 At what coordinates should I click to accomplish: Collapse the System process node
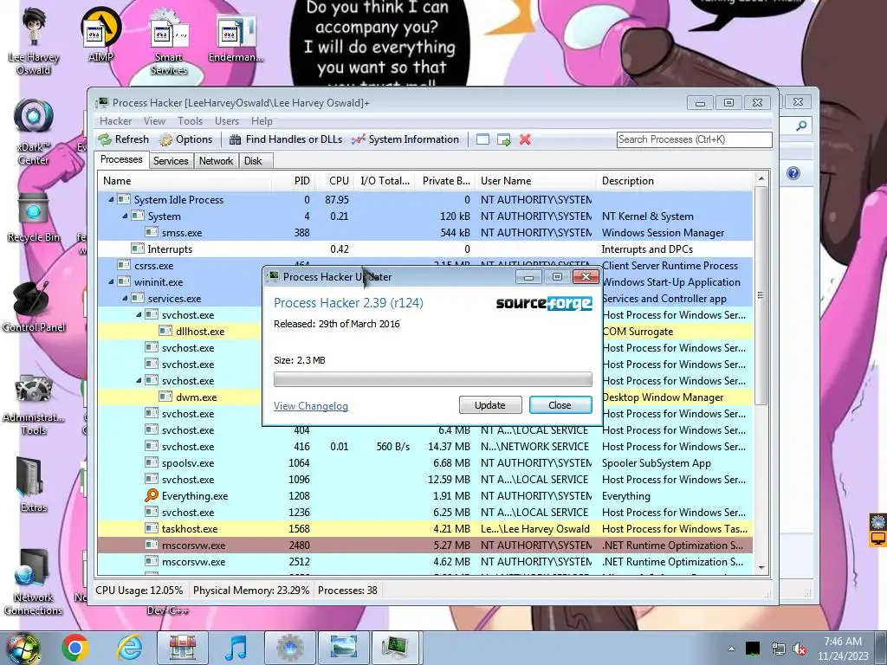125,216
